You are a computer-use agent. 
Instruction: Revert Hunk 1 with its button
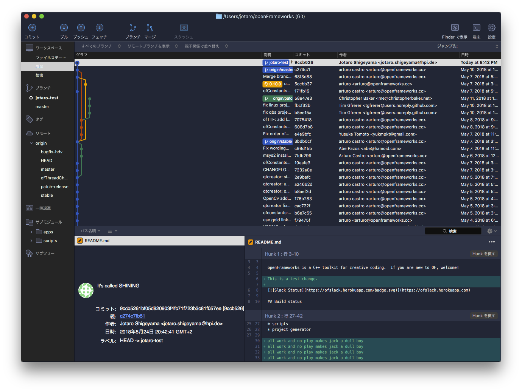[x=483, y=254]
